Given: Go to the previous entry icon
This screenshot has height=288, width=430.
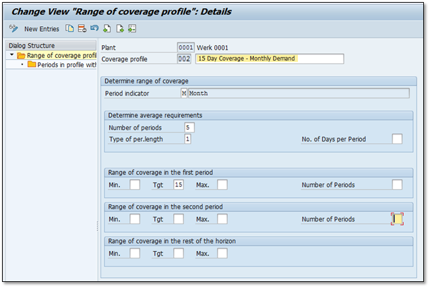Looking at the screenshot, I should (x=107, y=29).
